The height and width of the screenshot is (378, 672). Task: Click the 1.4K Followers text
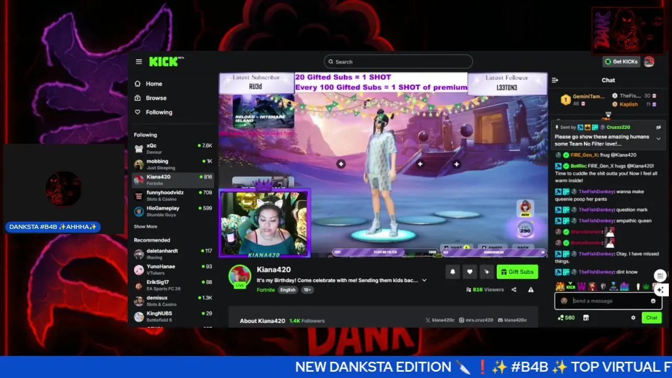(x=307, y=321)
